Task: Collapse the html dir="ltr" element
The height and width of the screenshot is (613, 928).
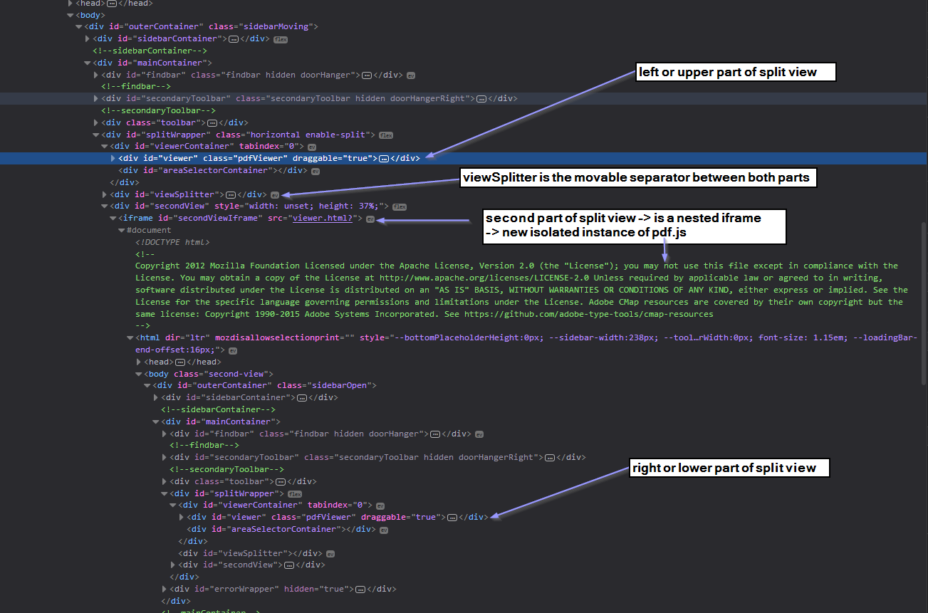Action: [x=130, y=338]
